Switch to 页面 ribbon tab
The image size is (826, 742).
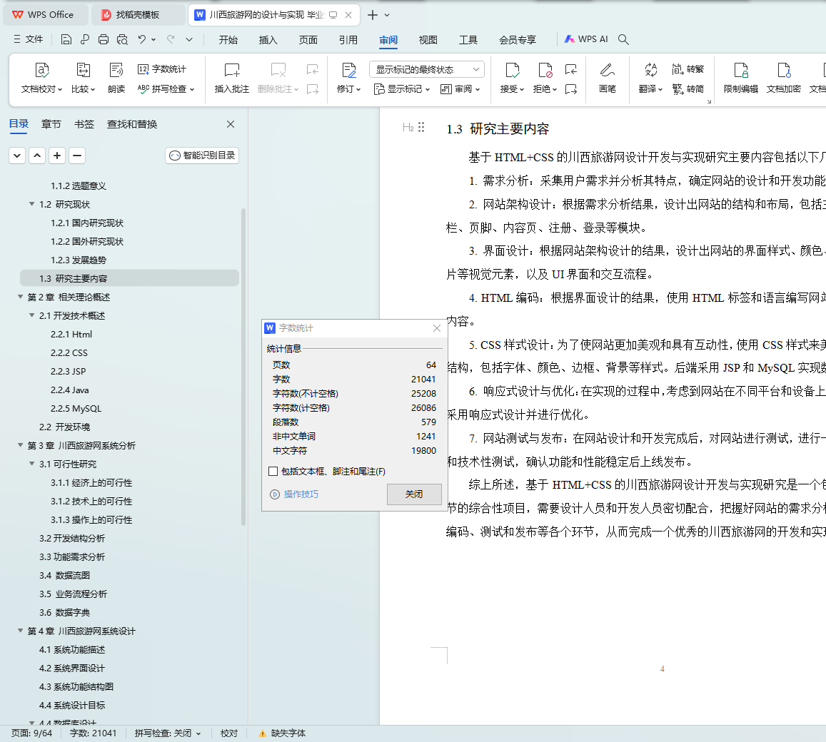click(x=308, y=39)
